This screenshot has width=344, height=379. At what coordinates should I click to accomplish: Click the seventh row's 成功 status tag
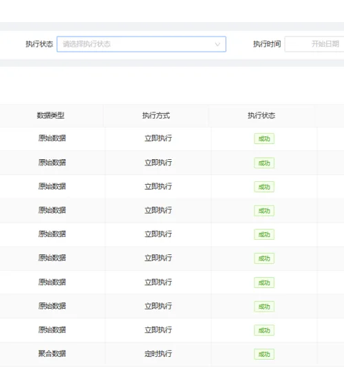point(264,283)
